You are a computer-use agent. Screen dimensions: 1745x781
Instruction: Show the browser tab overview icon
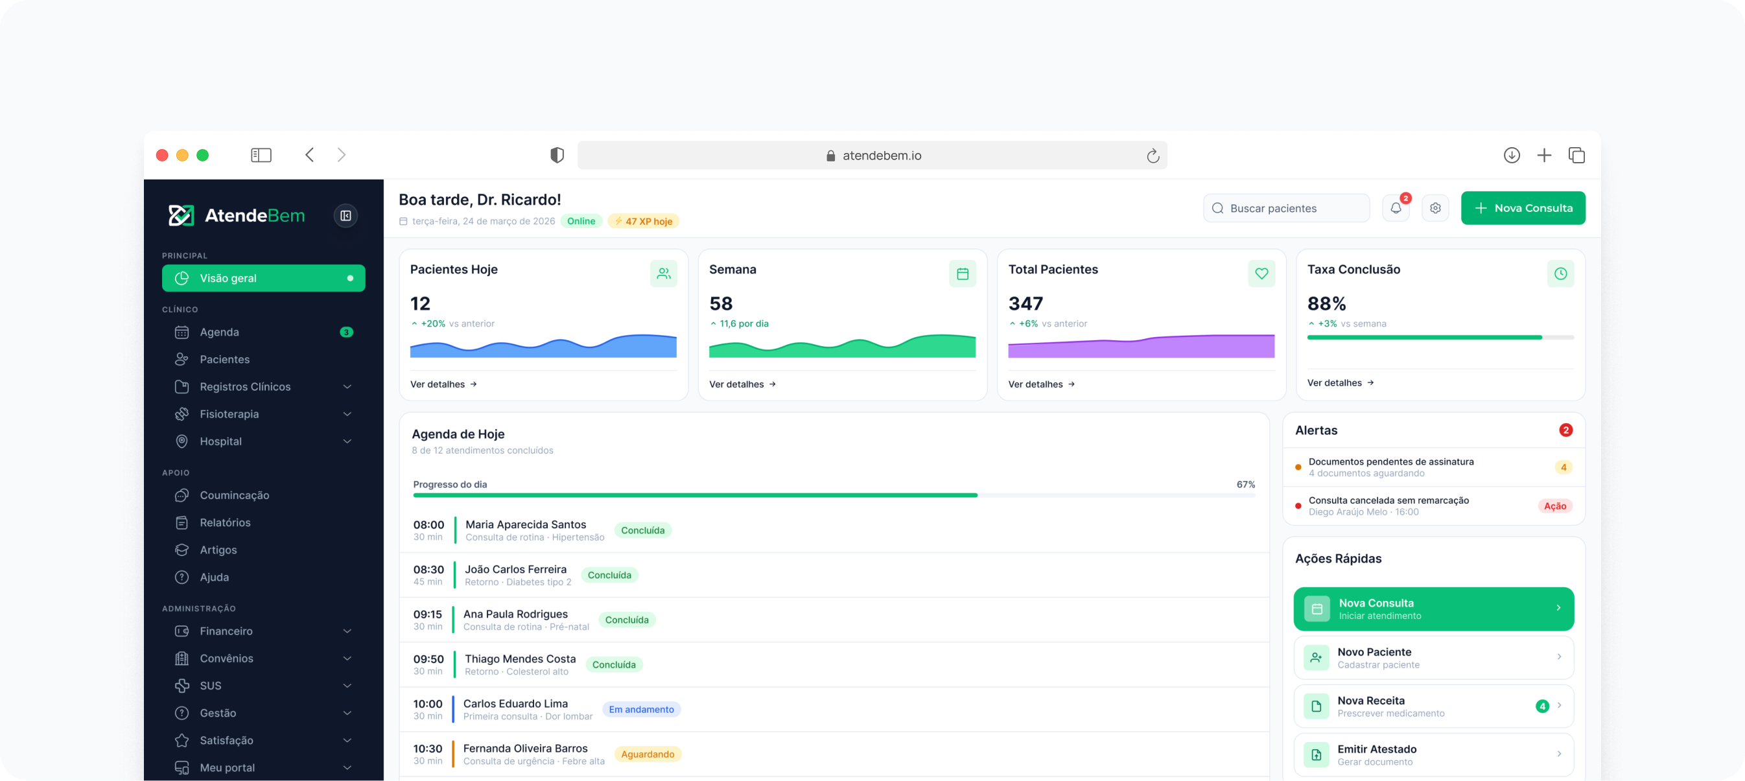1576,155
